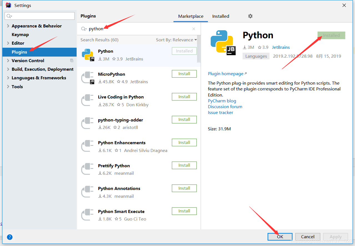
Task: Click the Search Results (60) label
Action: (x=99, y=40)
